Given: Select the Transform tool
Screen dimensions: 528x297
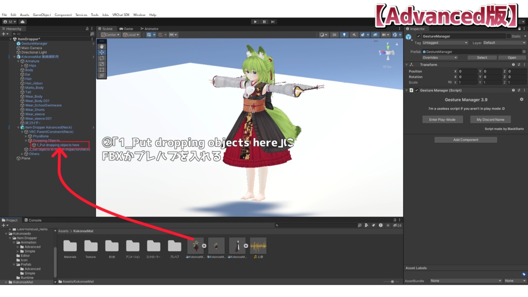Looking at the screenshot, I should (102, 75).
